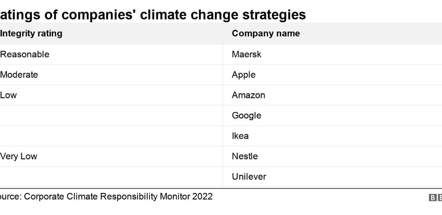Image resolution: width=442 pixels, height=215 pixels.
Task: Select the 'Apple' company cell
Action: click(x=243, y=75)
